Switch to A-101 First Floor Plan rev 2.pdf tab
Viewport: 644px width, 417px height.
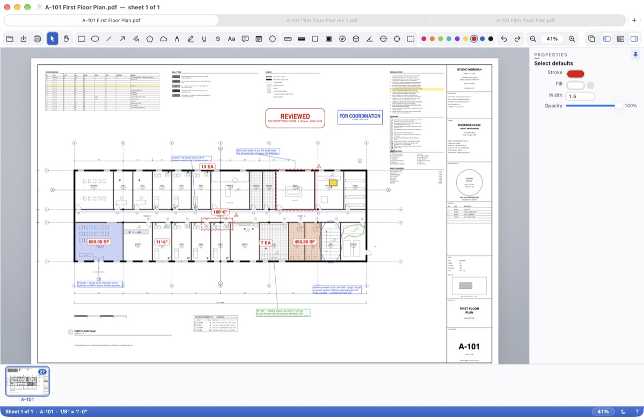(322, 20)
